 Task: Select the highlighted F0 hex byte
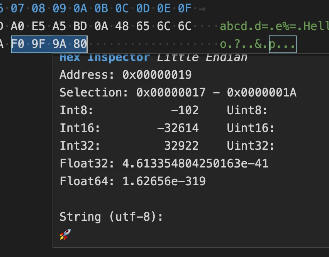(x=18, y=44)
